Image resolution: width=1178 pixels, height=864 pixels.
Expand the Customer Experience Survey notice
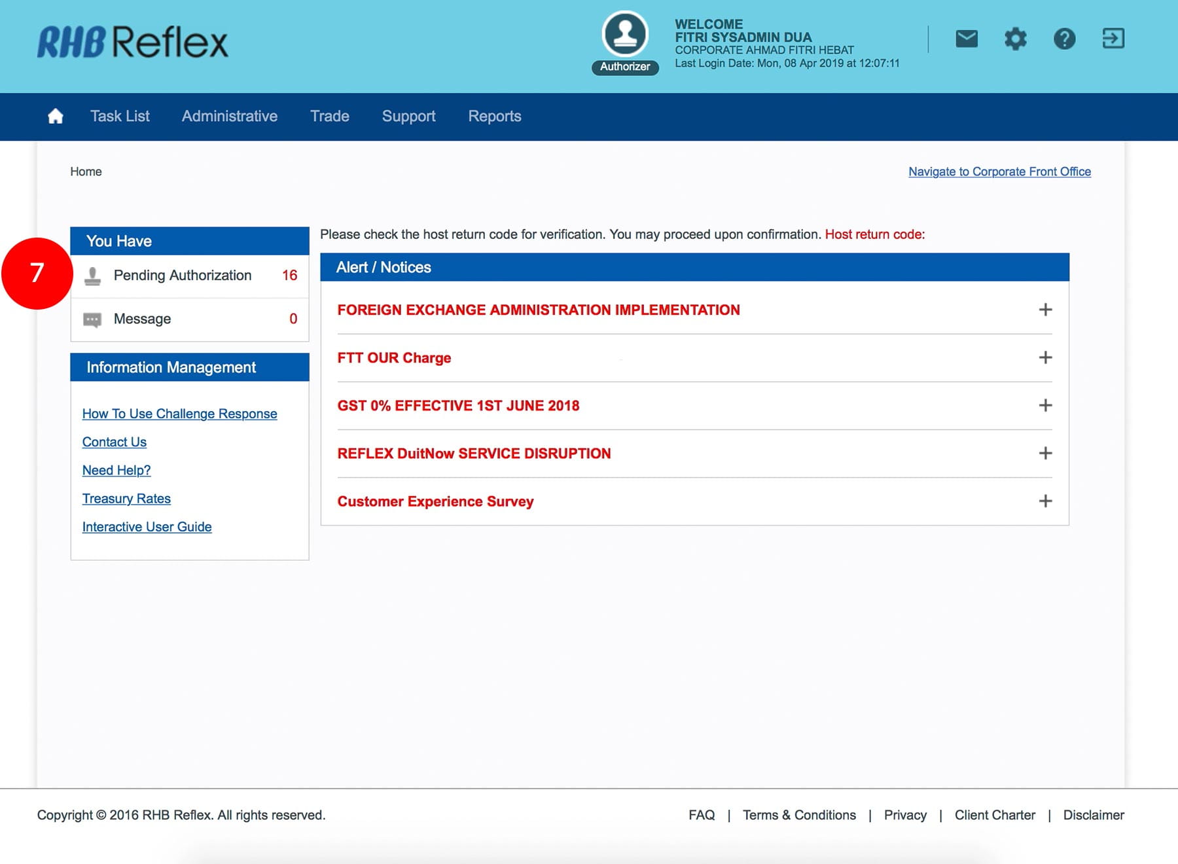click(1045, 501)
